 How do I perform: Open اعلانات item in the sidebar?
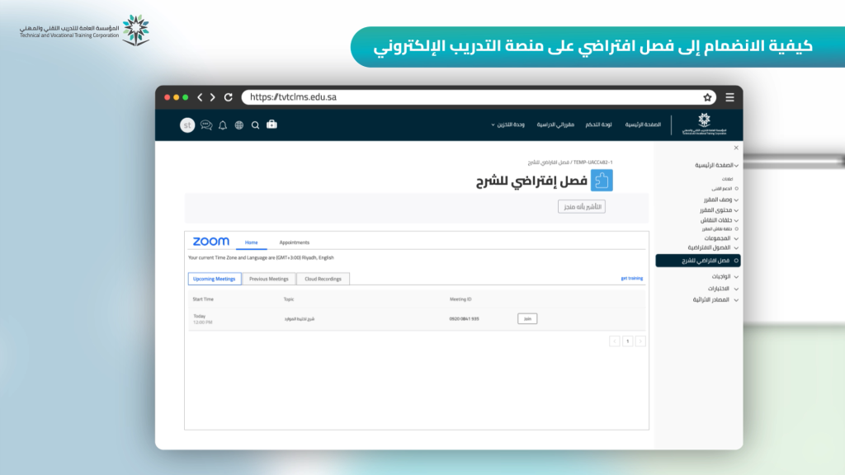tap(728, 179)
